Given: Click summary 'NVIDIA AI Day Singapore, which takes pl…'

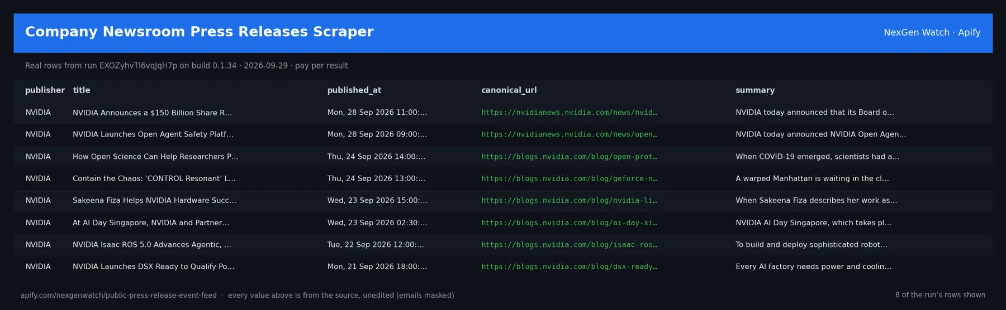Looking at the screenshot, I should tap(814, 222).
